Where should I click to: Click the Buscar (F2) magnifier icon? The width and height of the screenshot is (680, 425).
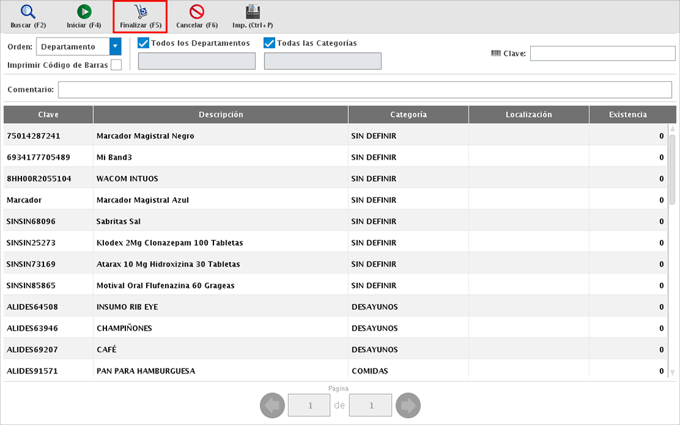click(x=28, y=12)
